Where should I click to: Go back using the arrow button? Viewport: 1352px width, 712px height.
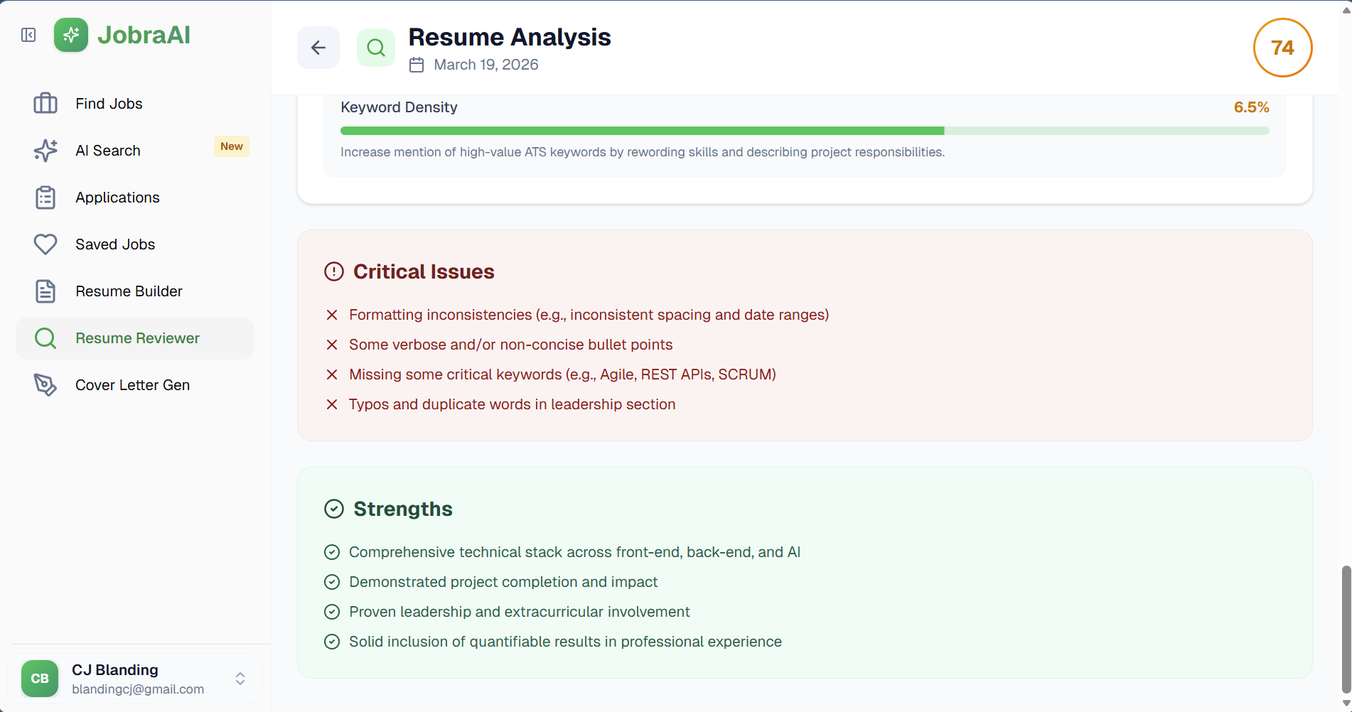pos(318,48)
